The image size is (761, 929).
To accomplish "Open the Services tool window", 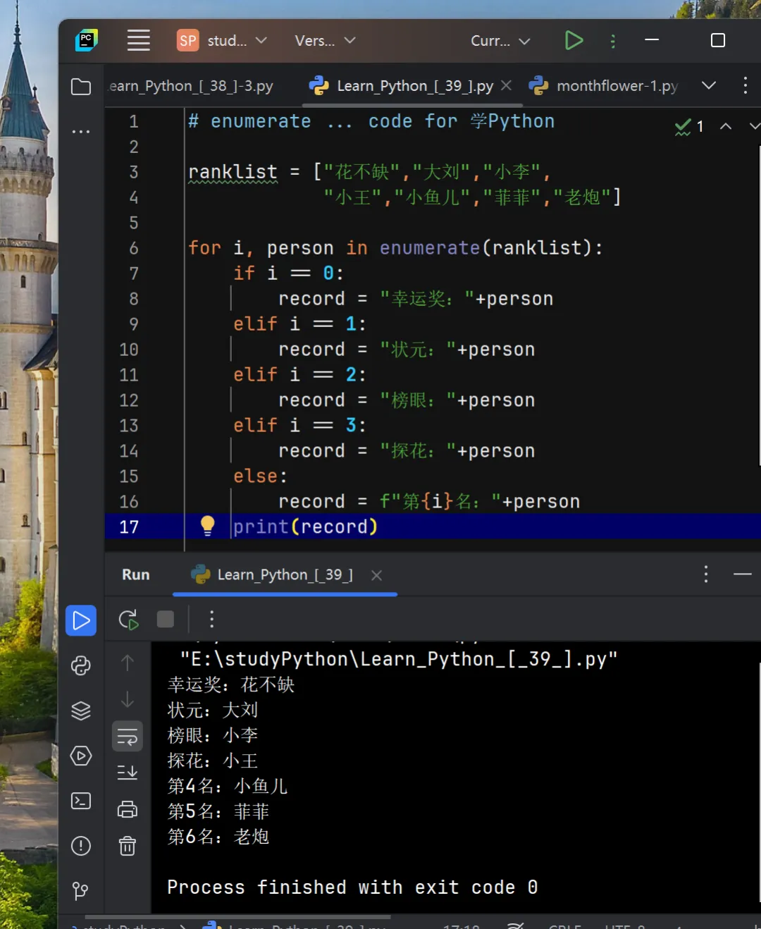I will [x=81, y=756].
